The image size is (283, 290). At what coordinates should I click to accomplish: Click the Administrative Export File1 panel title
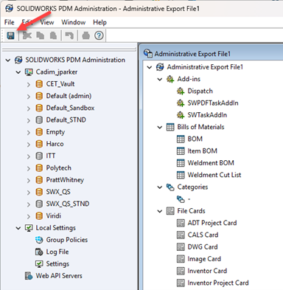click(192, 54)
